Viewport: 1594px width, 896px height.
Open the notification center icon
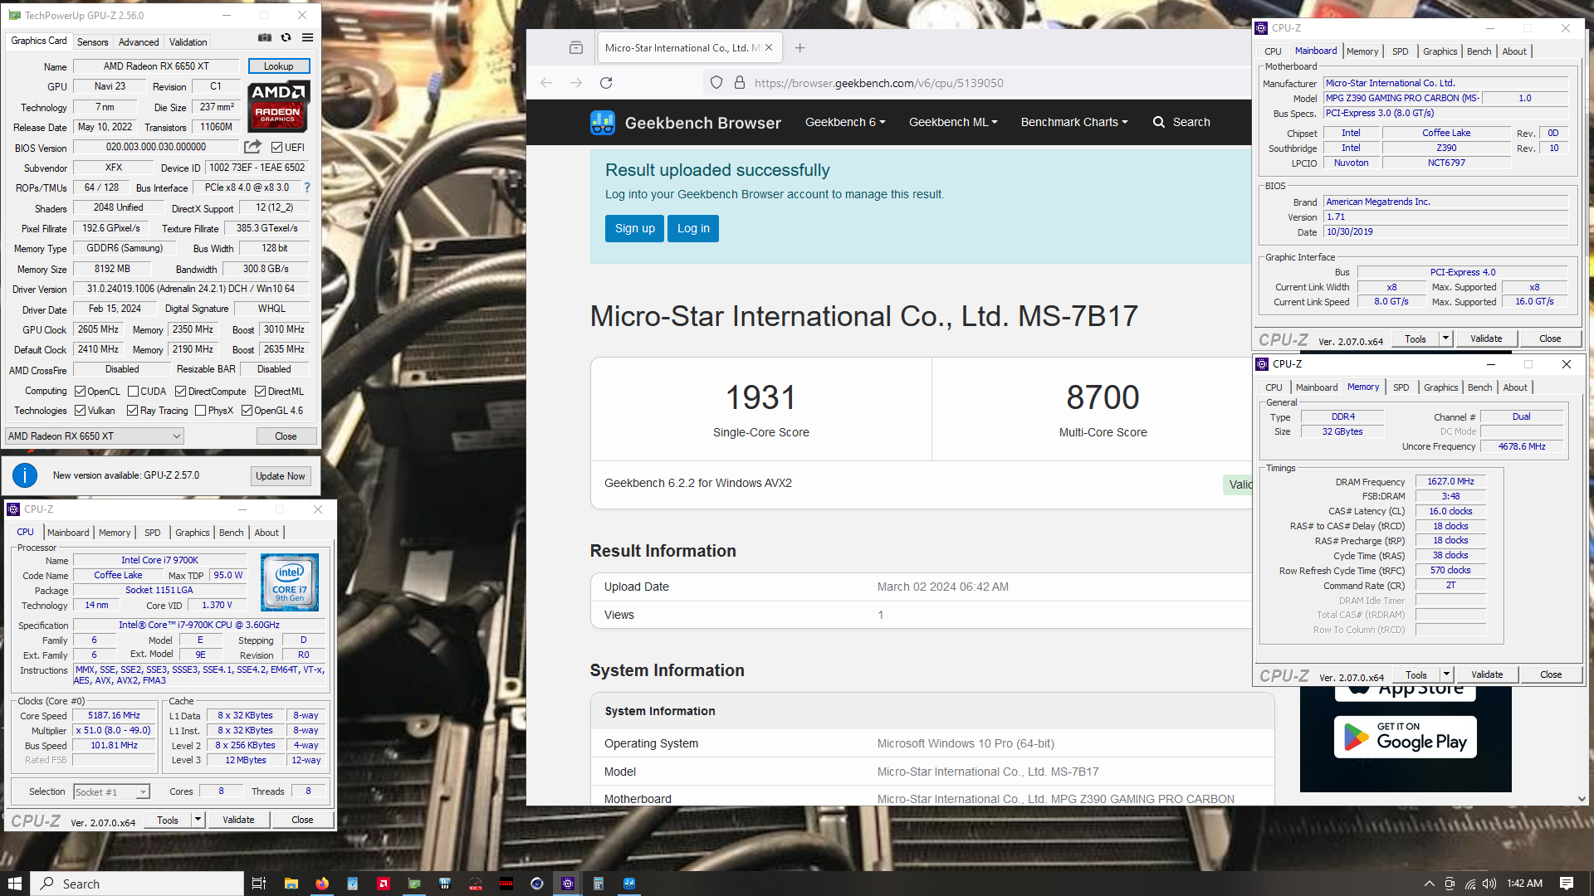1567,884
